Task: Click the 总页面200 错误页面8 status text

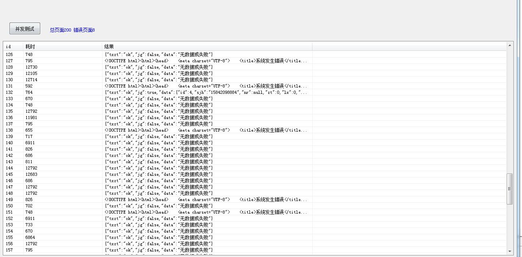Action: 72,30
